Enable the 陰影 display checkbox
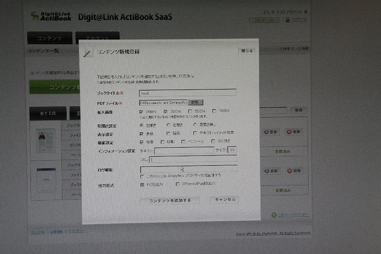 coord(168,133)
